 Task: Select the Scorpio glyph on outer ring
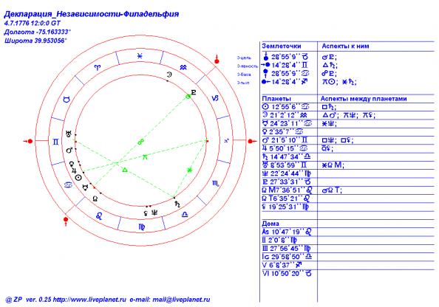coord(216,184)
